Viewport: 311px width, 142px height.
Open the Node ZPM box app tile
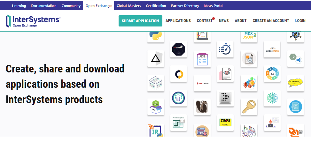tap(156, 107)
